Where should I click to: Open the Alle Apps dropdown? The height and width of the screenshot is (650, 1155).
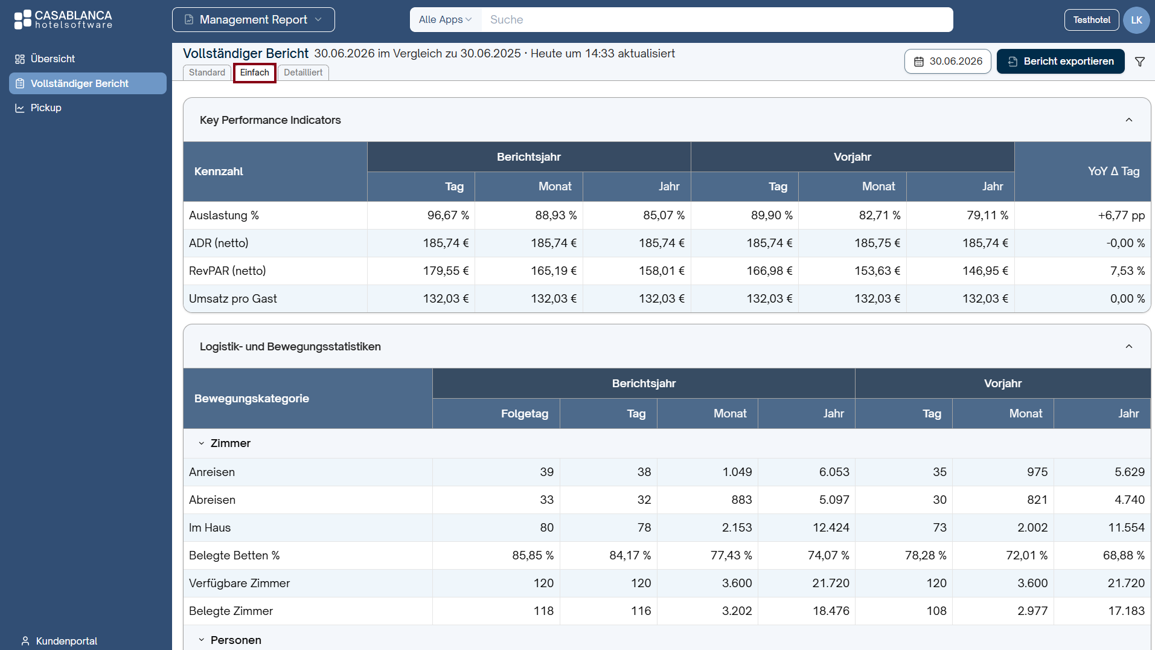click(445, 20)
